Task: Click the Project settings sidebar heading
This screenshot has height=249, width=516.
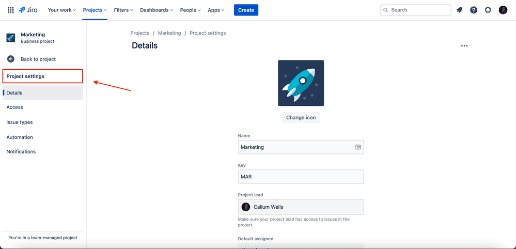Action: [x=25, y=76]
